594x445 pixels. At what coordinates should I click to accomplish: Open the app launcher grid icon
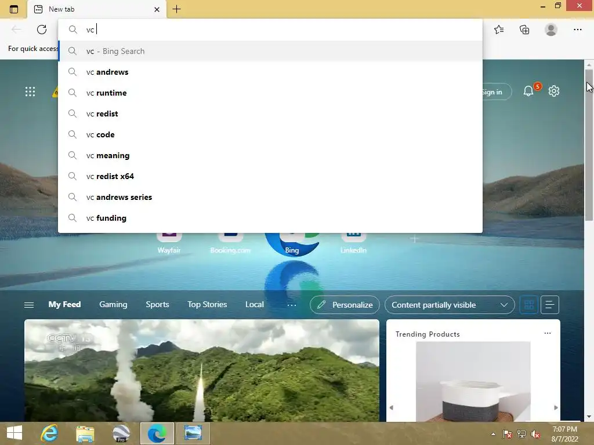coord(30,92)
